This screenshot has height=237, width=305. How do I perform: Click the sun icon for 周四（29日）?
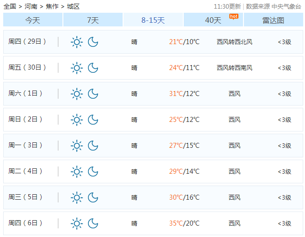point(77,42)
